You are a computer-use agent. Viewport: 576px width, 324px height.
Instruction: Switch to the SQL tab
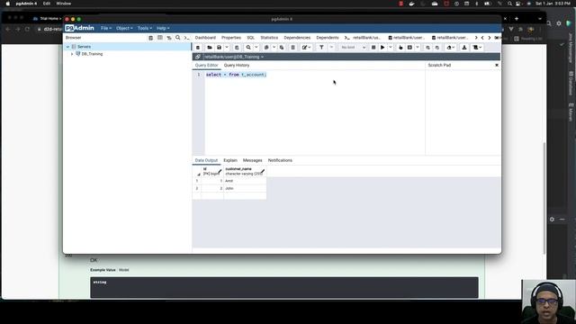pyautogui.click(x=250, y=38)
